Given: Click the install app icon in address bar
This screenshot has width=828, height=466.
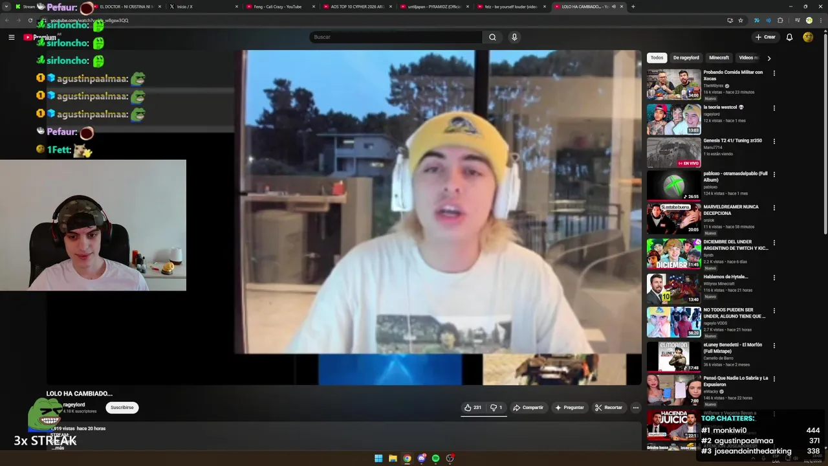Looking at the screenshot, I should click(730, 20).
